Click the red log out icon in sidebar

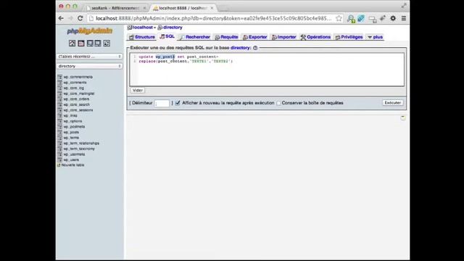pos(80,43)
